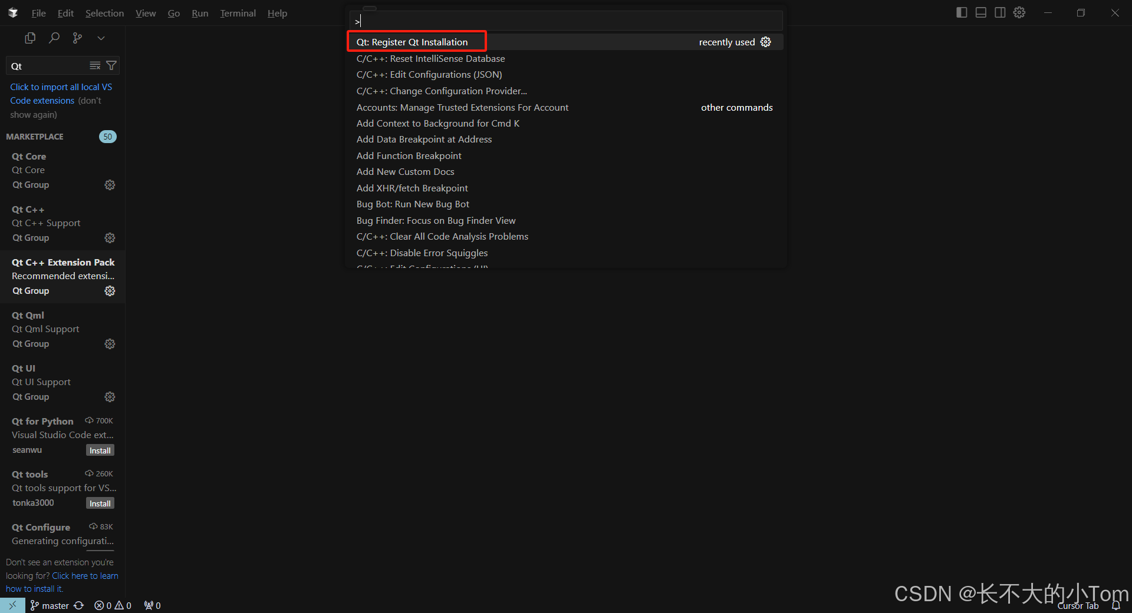Show errors and warnings count in status bar

(113, 605)
